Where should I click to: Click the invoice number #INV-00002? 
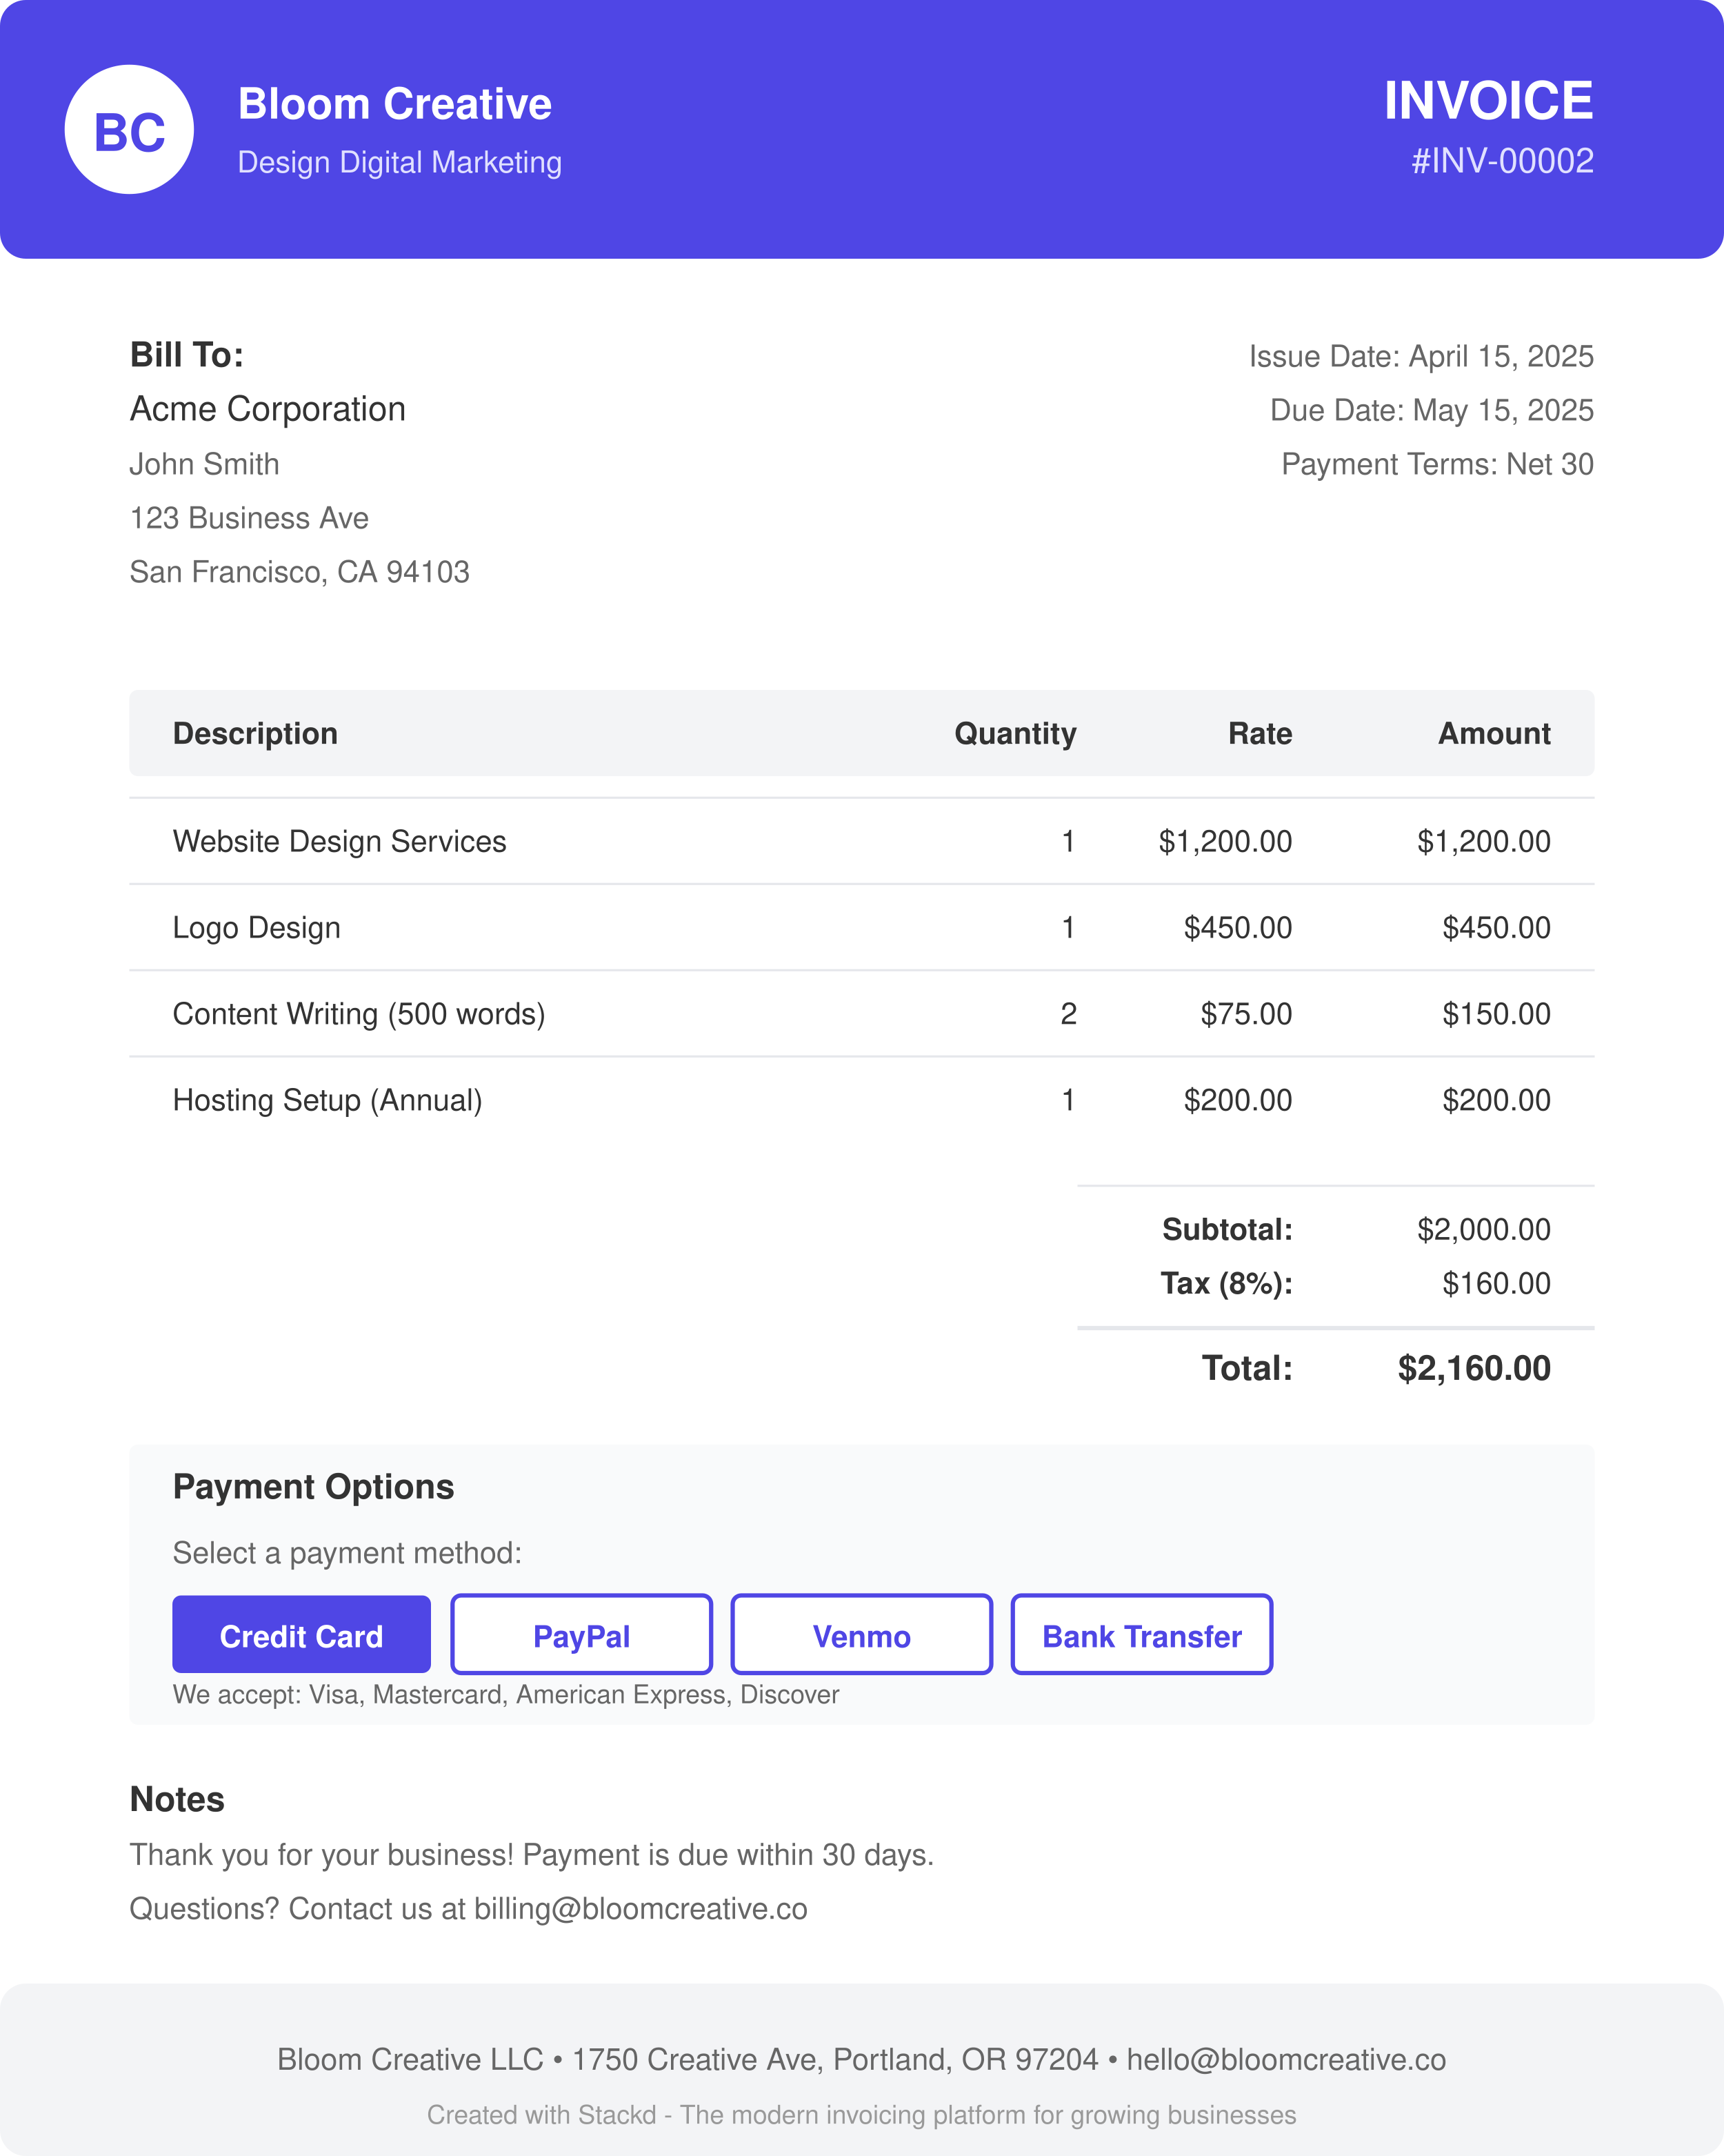(1502, 161)
